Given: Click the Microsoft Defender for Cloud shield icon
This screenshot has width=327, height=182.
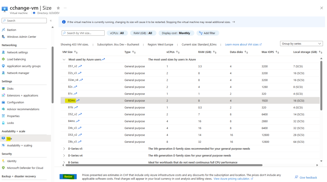Looking at the screenshot, I should point(3,168).
